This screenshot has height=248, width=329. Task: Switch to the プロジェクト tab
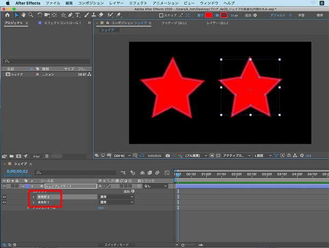(x=13, y=23)
